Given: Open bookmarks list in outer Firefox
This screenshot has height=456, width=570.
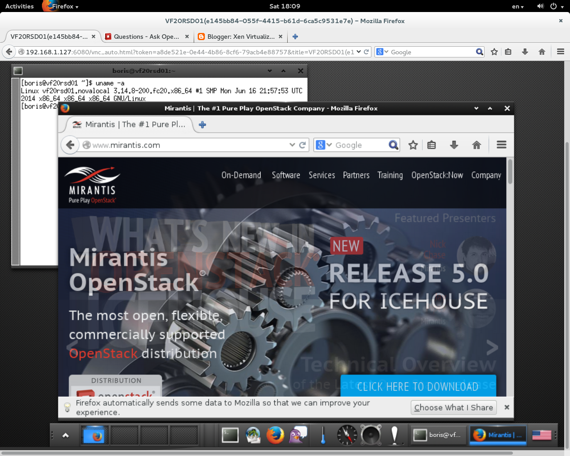Looking at the screenshot, I should pos(508,52).
